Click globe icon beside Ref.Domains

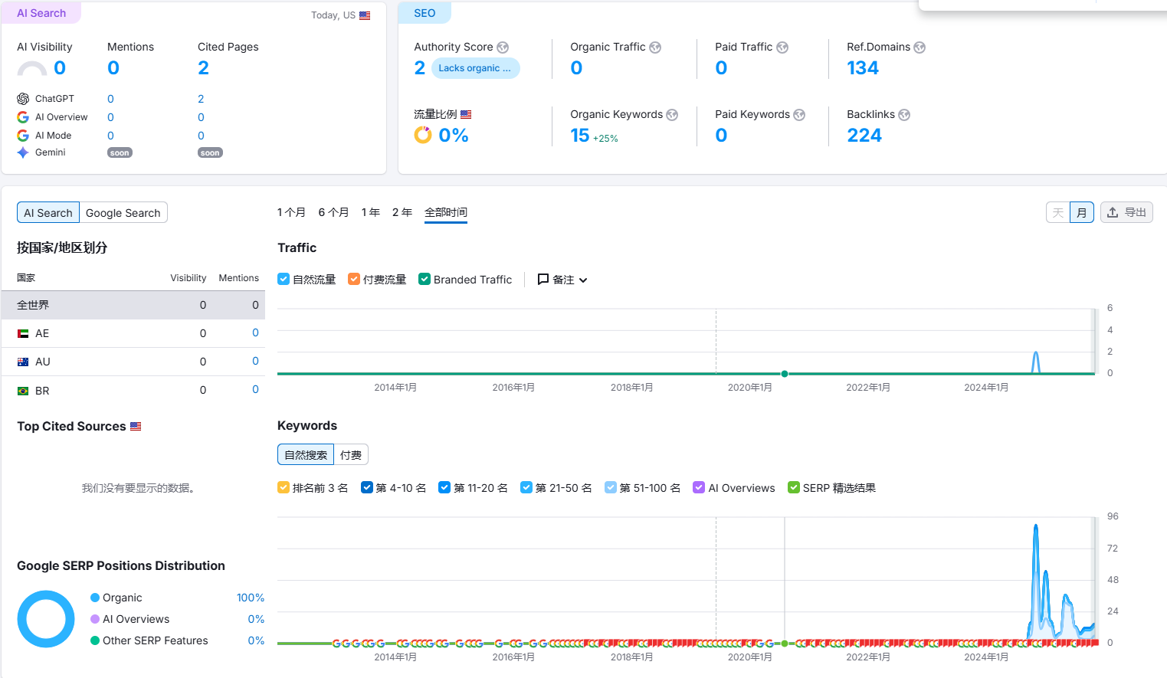[x=920, y=47]
